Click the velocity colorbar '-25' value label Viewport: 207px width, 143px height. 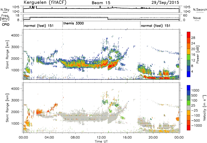[x=195, y=110]
